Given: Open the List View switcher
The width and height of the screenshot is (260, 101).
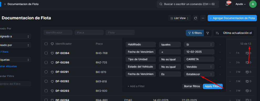Looking at the screenshot, I should 180,18.
